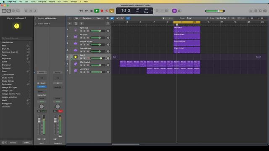Solo the Air Snare track
This screenshot has height=151, width=269.
coord(84,38)
